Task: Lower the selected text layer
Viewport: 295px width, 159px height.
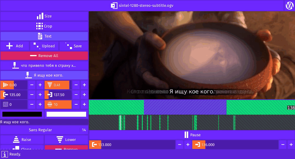Action: click(x=66, y=140)
